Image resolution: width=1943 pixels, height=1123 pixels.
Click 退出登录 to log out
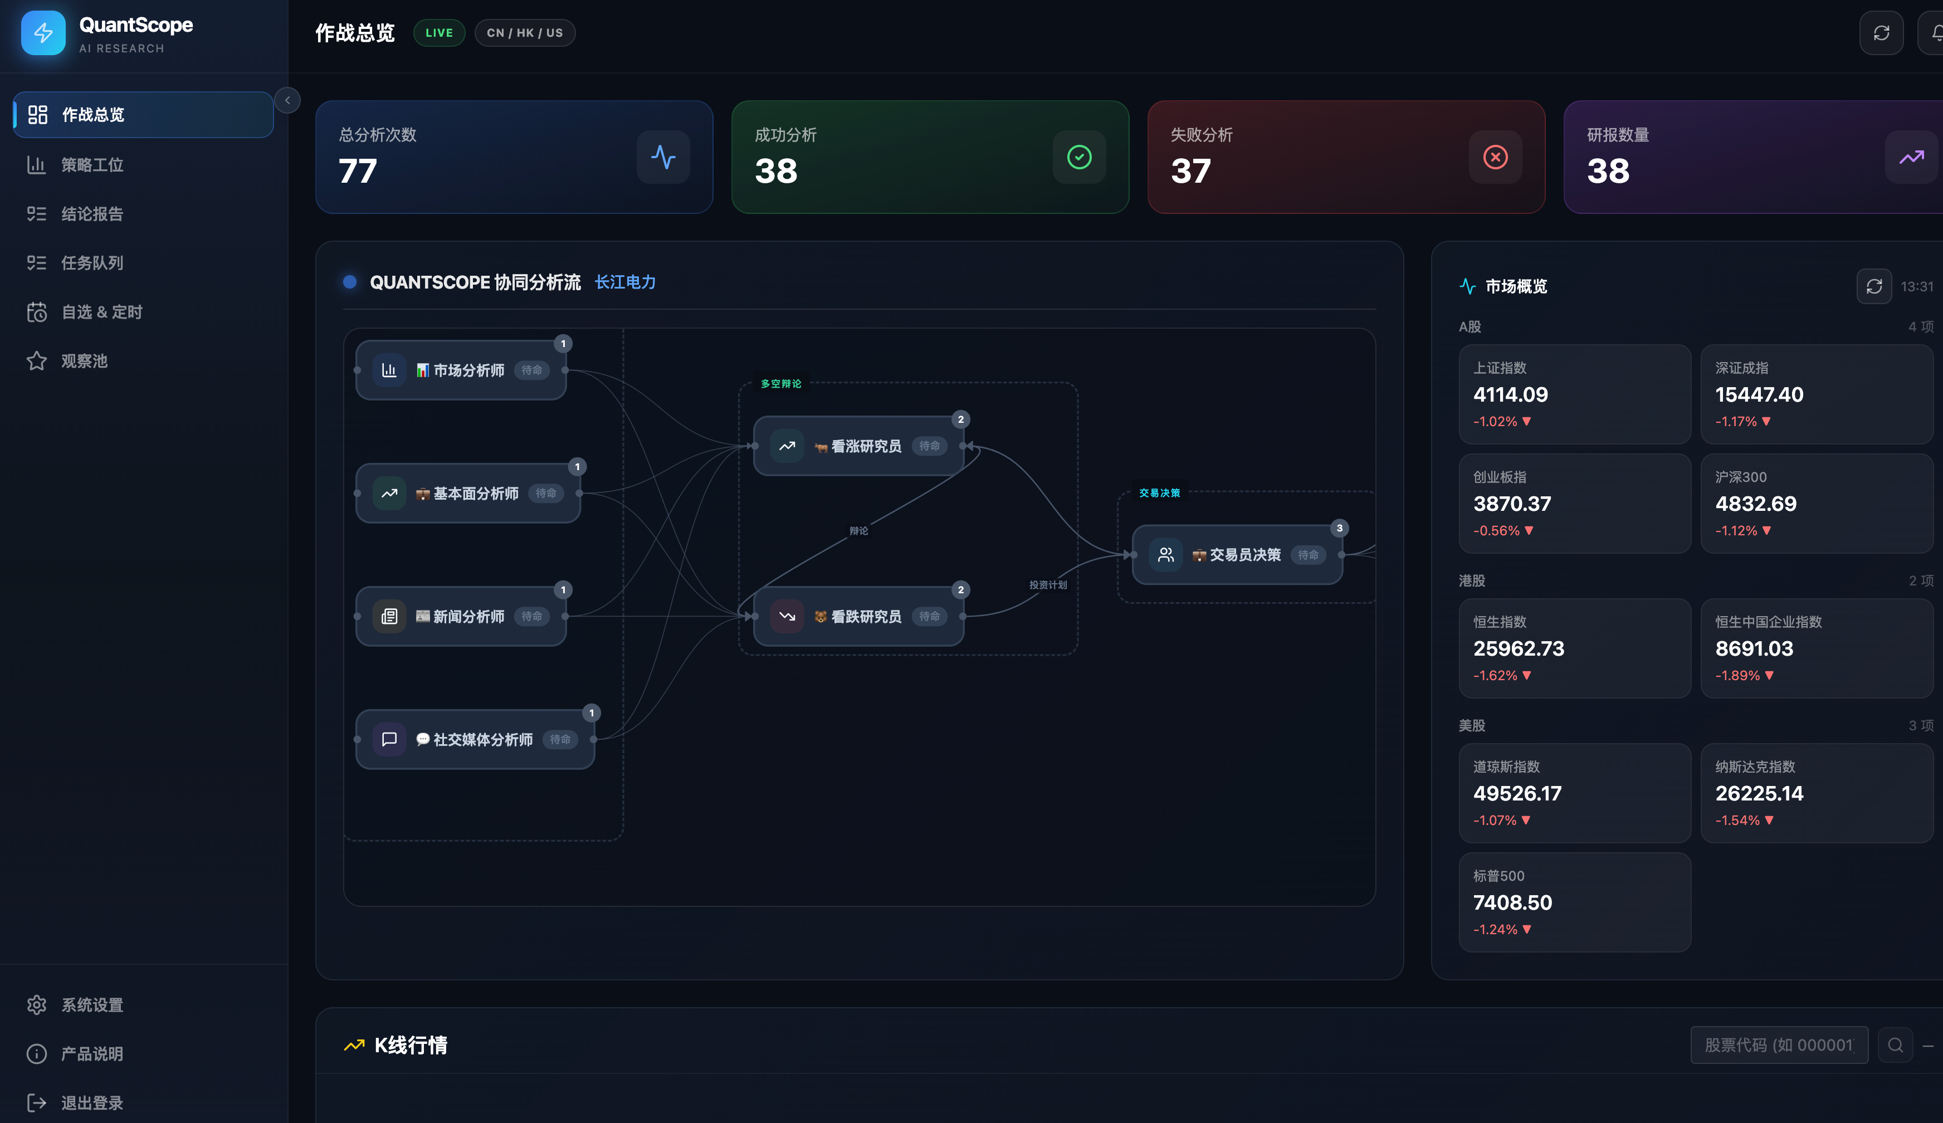point(143,1102)
